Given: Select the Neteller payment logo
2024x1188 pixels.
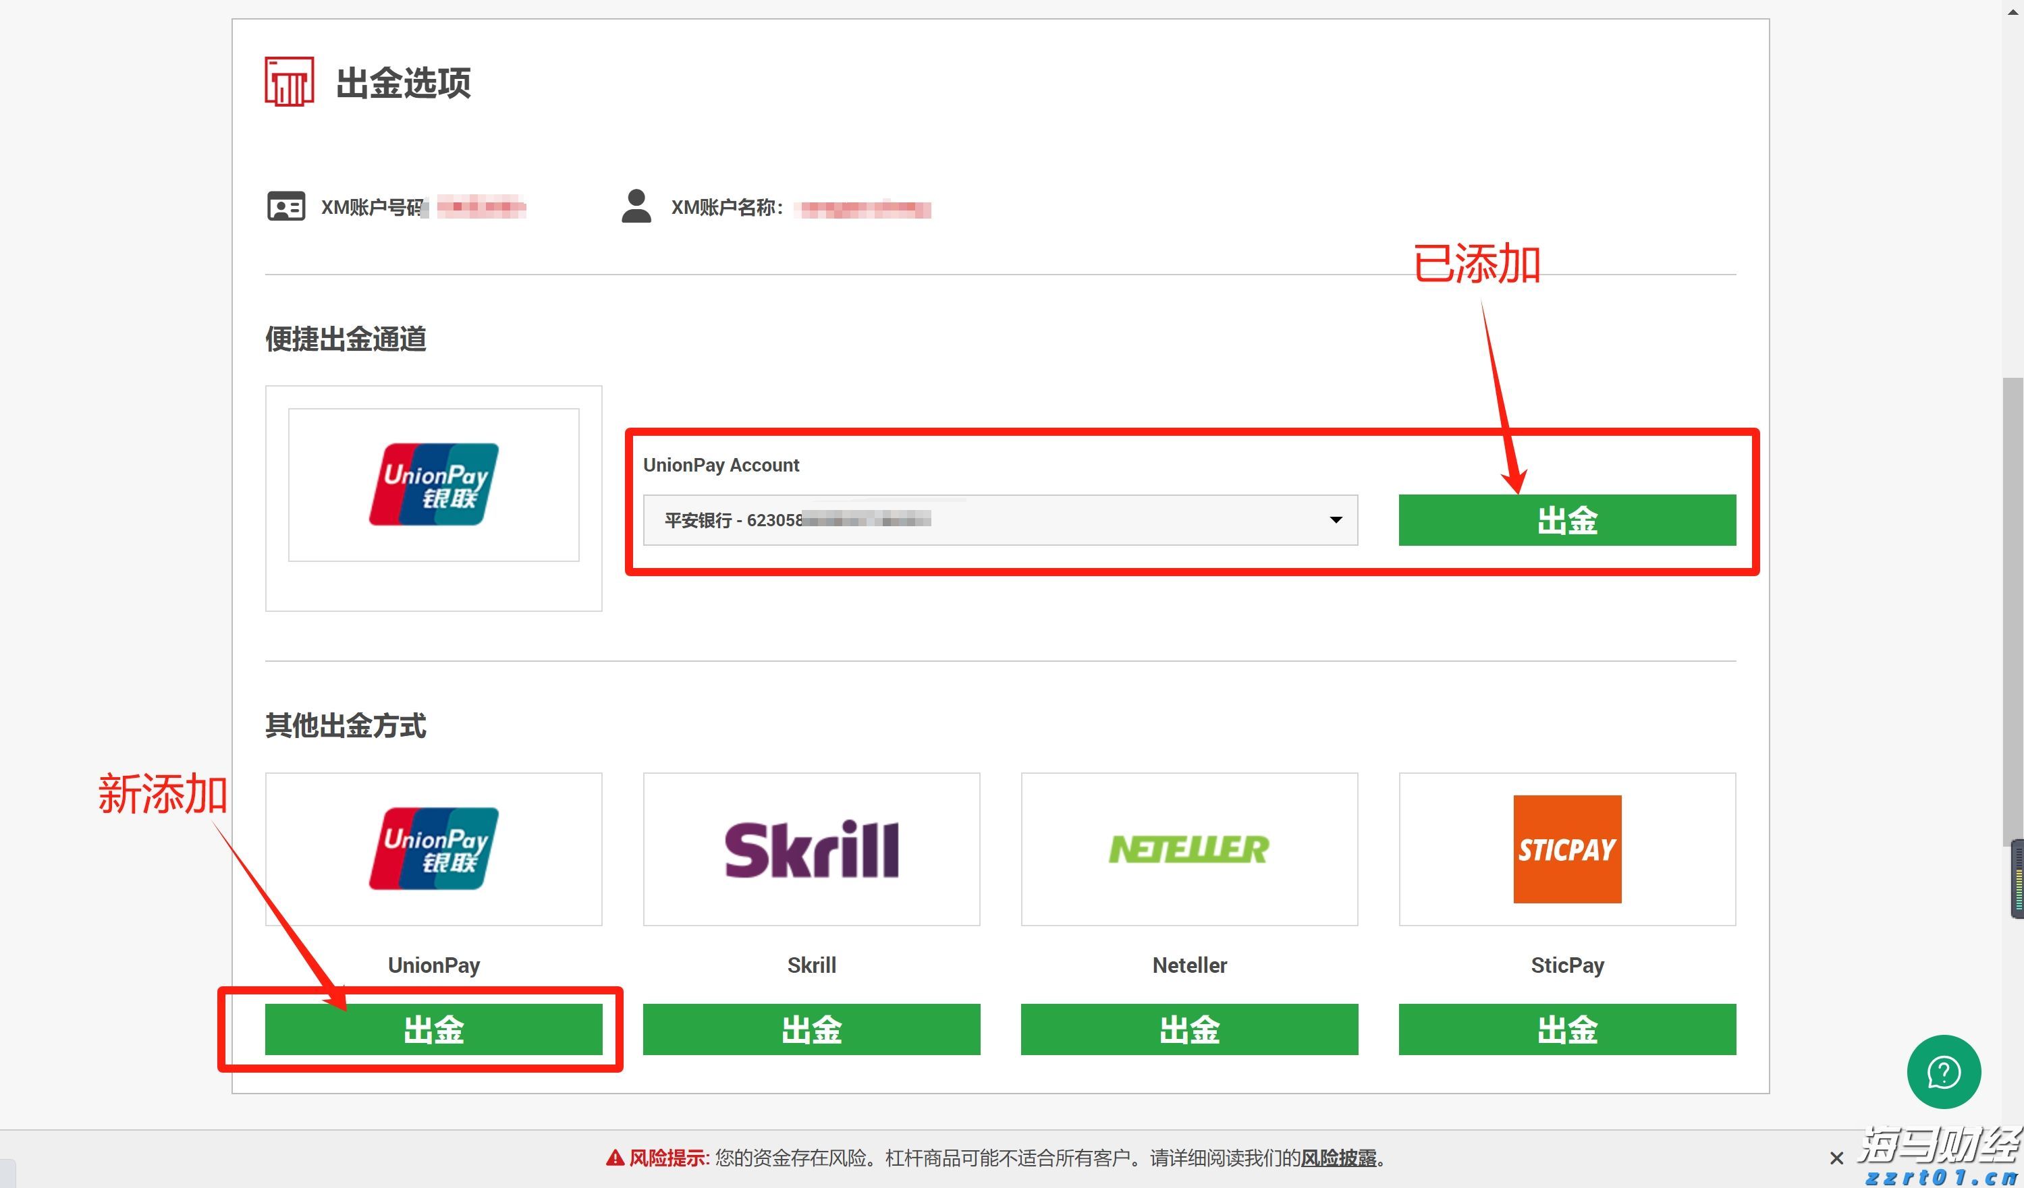Looking at the screenshot, I should pos(1188,849).
